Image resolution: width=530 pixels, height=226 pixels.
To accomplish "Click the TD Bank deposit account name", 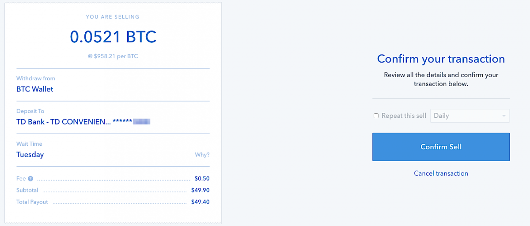I will click(x=63, y=122).
